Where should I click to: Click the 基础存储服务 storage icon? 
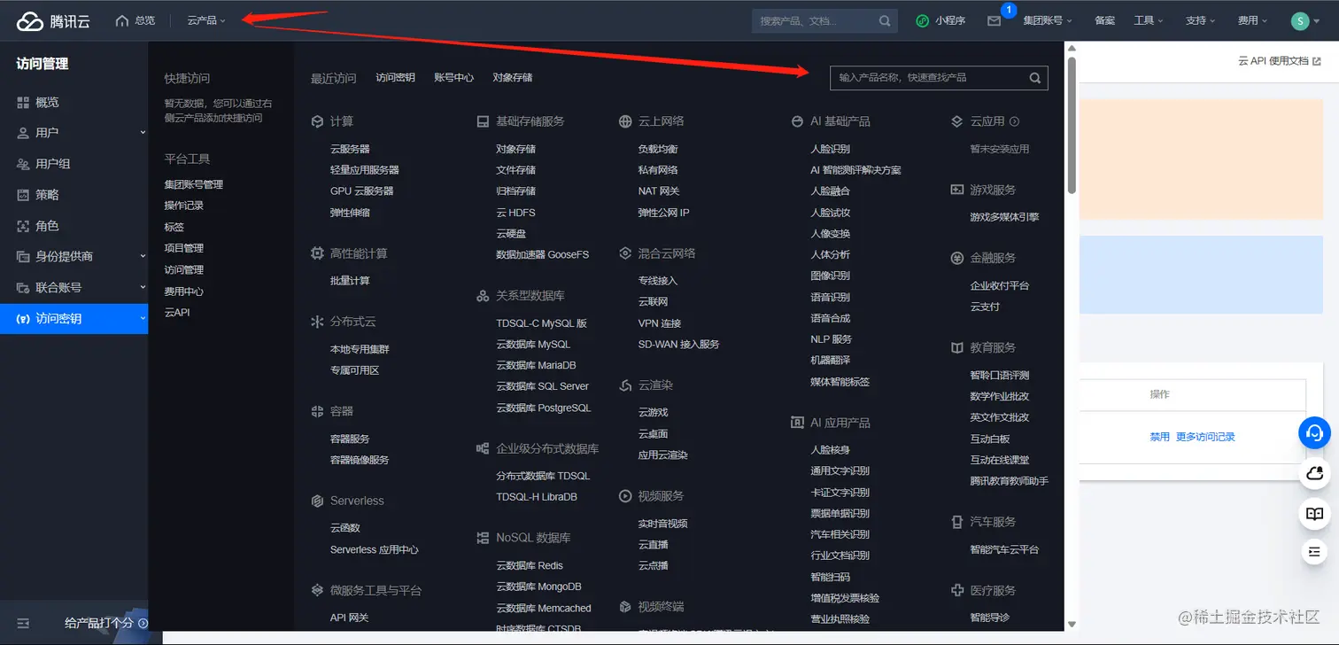(x=483, y=121)
